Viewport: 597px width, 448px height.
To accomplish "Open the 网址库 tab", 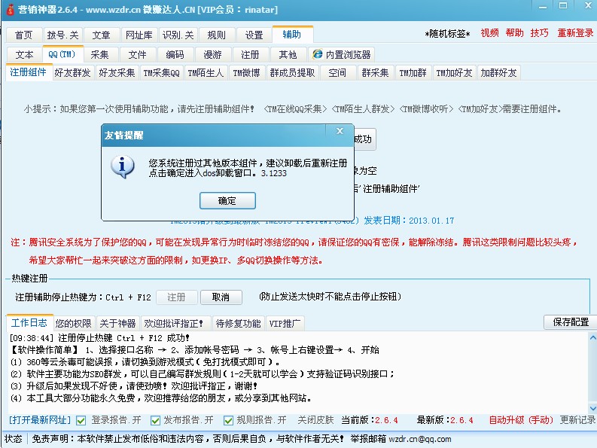I will [139, 35].
